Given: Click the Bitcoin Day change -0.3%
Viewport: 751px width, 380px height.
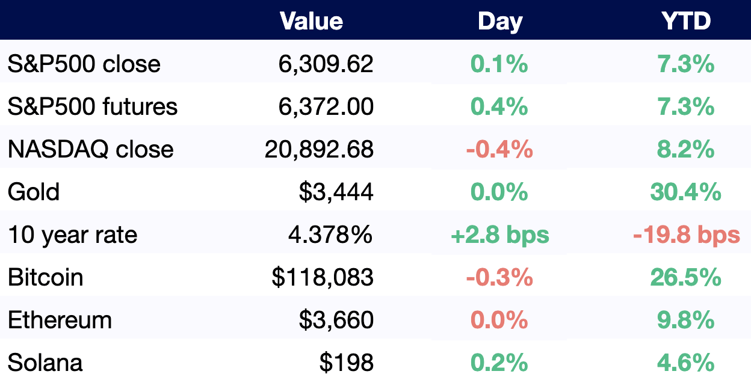Looking at the screenshot, I should click(x=499, y=277).
